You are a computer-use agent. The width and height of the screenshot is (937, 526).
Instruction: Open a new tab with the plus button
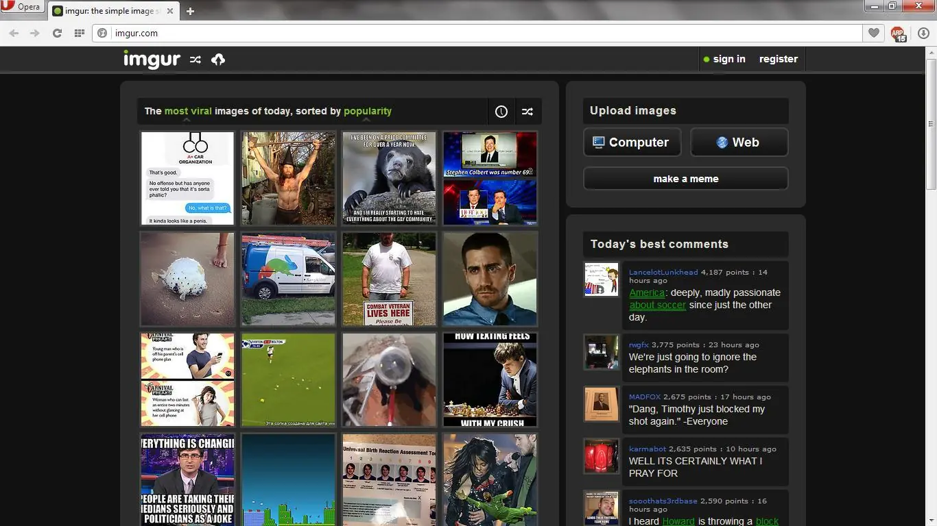pyautogui.click(x=191, y=11)
